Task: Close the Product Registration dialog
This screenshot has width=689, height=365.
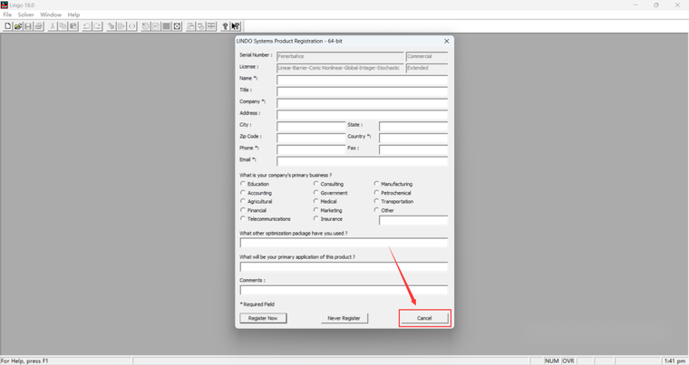Action: point(446,41)
